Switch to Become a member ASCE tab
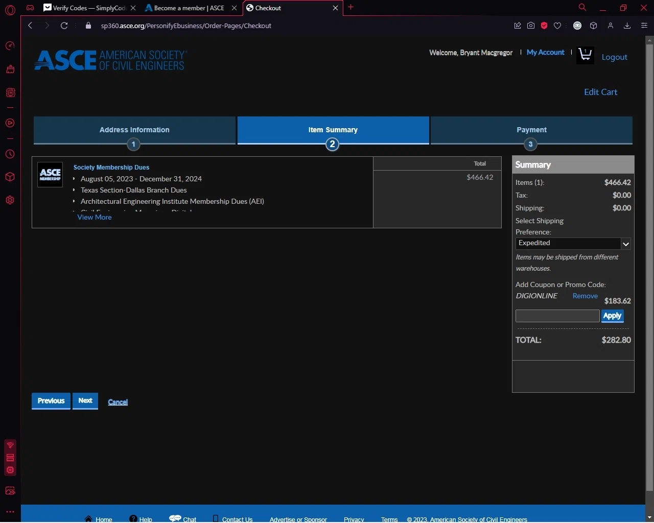The image size is (654, 523). point(190,8)
